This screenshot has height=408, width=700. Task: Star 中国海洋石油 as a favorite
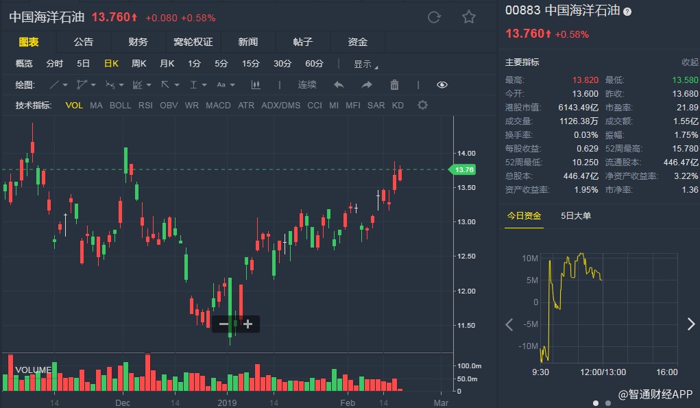pyautogui.click(x=468, y=17)
